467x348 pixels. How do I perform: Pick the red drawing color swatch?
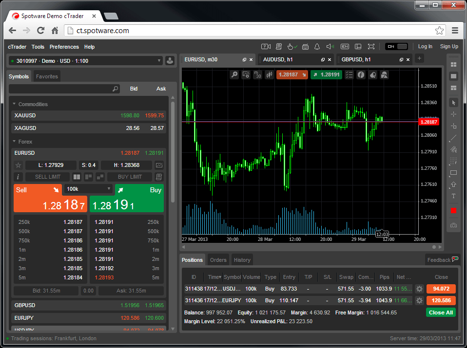click(x=454, y=211)
